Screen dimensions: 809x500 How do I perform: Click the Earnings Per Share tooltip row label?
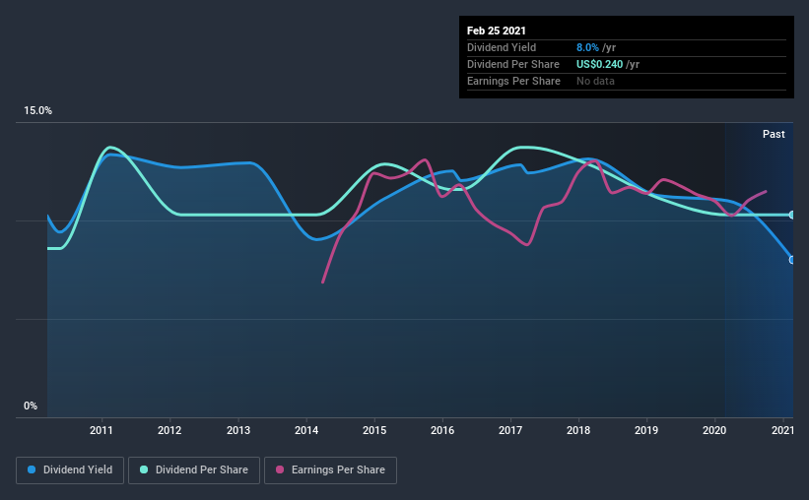pyautogui.click(x=513, y=81)
